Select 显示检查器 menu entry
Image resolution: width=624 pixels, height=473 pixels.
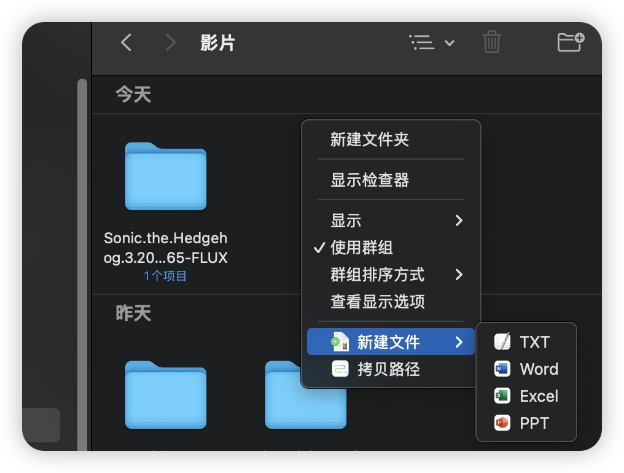point(370,180)
